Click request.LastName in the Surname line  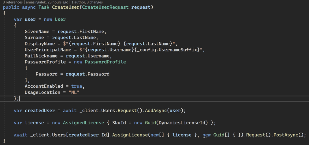tap(74, 38)
